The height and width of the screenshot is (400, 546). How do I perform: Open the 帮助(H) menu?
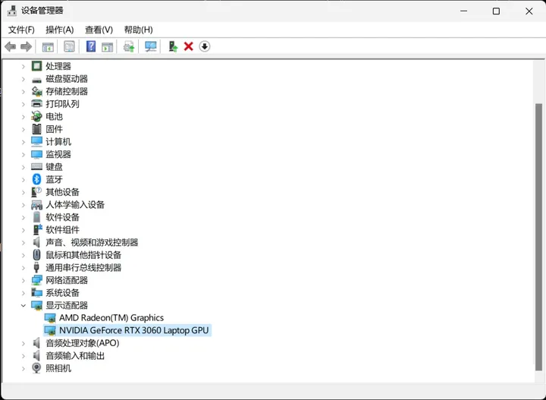[138, 30]
